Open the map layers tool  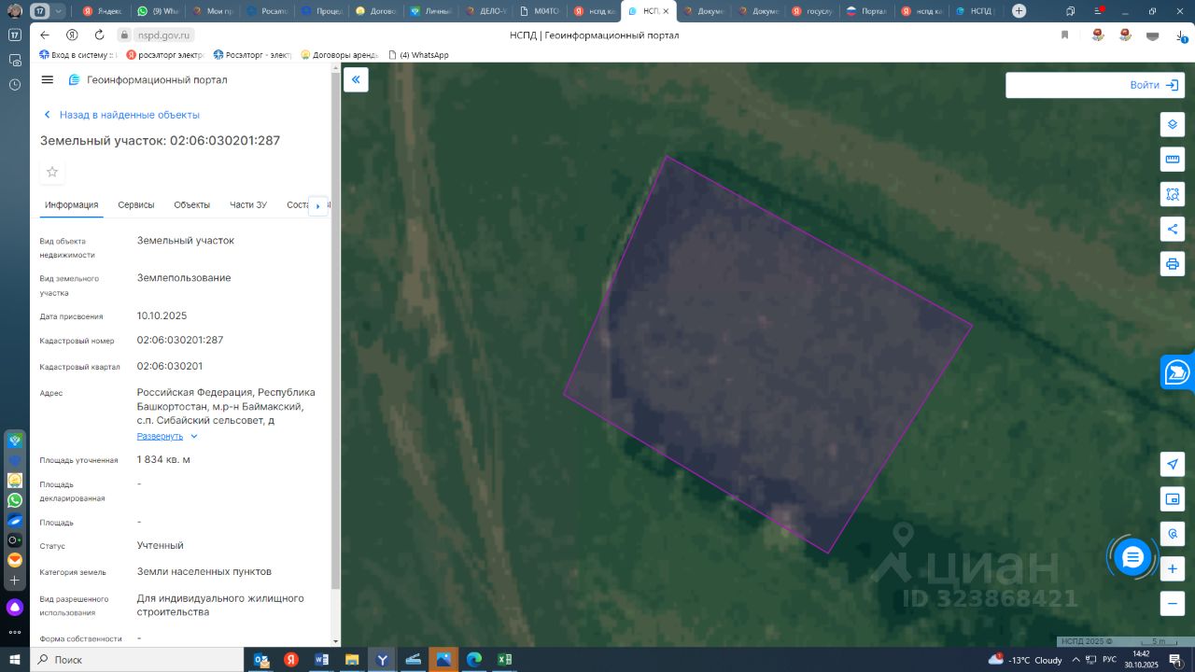coord(1173,124)
